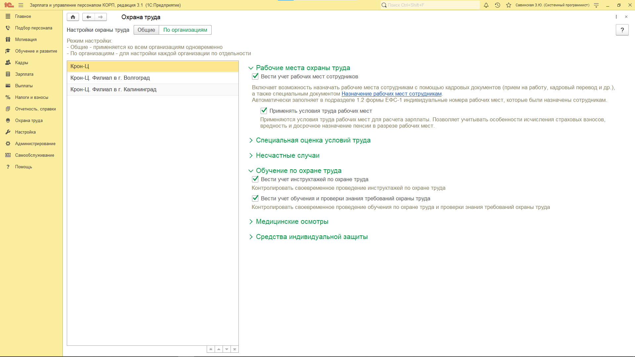The image size is (635, 357).
Task: Open the three-dot more options menu
Action: coord(616,17)
